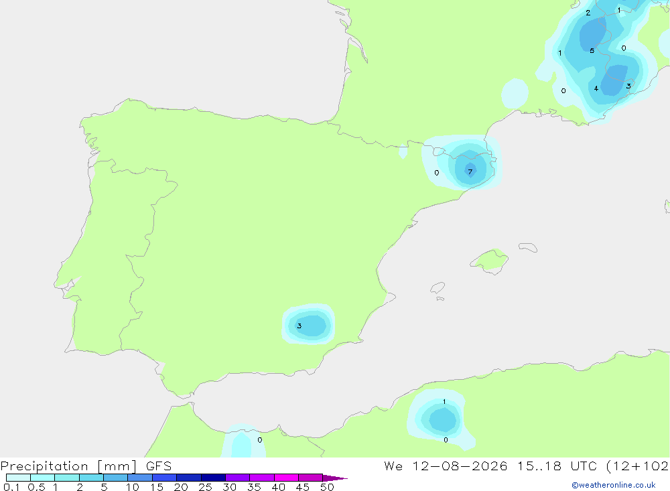Click the 0.5–1 mm legend swatch
670x491 pixels.
43,478
